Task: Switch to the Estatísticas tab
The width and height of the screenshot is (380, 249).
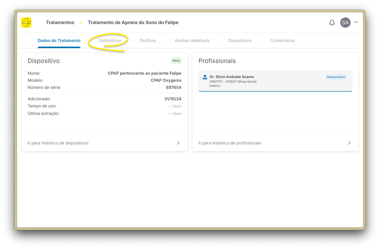Action: click(x=110, y=41)
